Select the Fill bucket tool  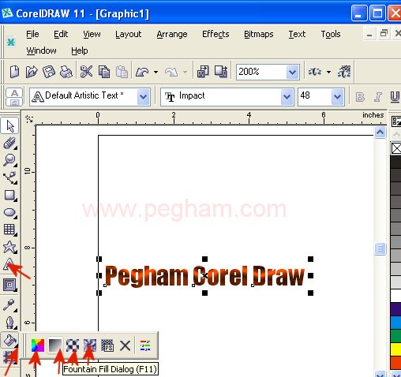9,340
